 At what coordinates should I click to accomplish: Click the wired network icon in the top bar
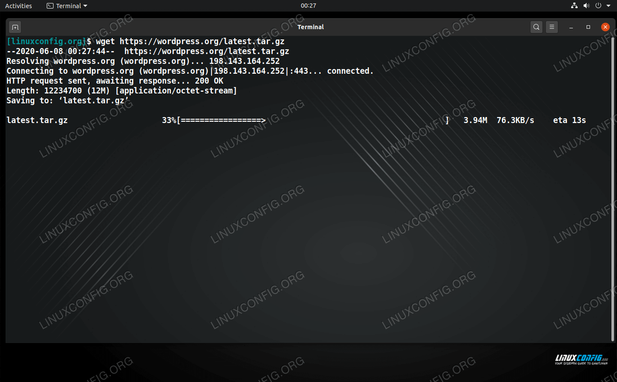pyautogui.click(x=574, y=6)
